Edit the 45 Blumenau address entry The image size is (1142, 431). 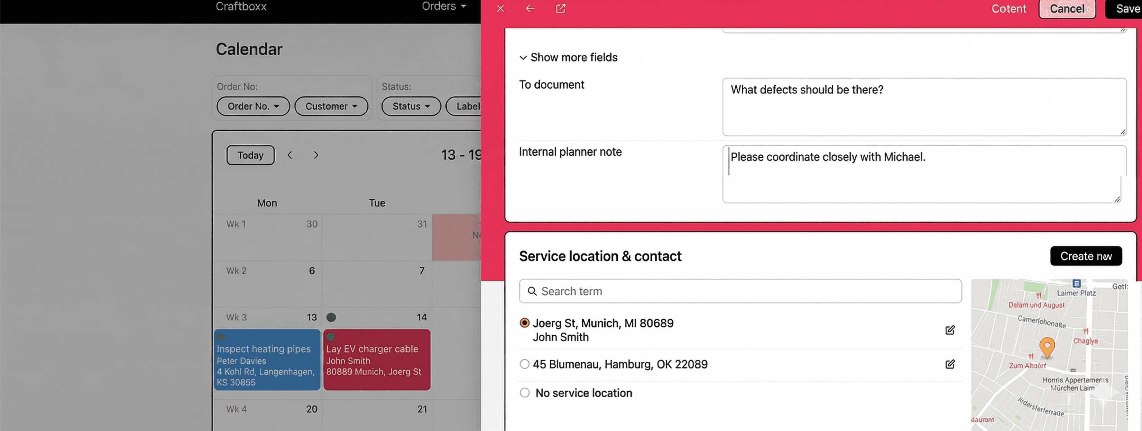click(950, 364)
